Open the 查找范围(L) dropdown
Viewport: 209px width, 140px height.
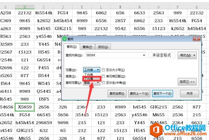pyautogui.click(x=92, y=83)
